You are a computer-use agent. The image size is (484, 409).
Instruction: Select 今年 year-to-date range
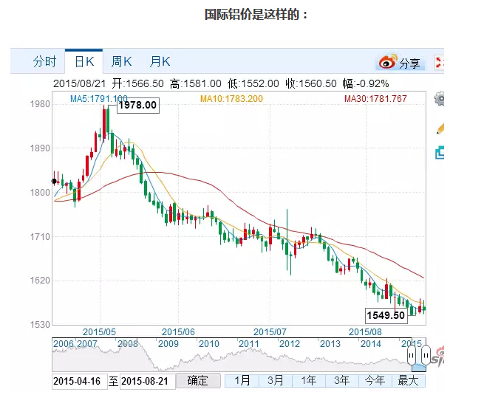375,381
